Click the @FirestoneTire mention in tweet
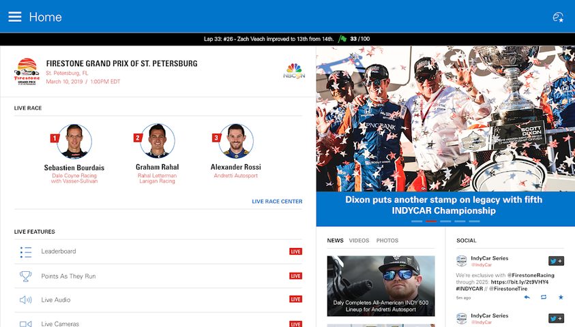This screenshot has height=327, width=575. [x=509, y=289]
